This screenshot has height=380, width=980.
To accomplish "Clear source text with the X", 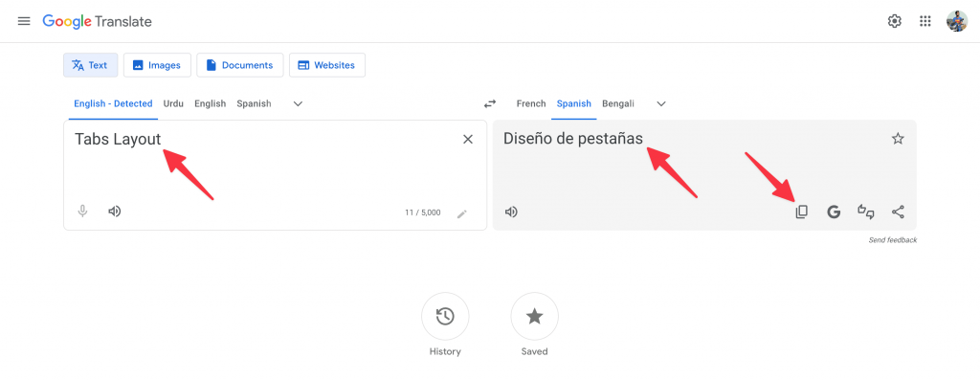I will [467, 140].
